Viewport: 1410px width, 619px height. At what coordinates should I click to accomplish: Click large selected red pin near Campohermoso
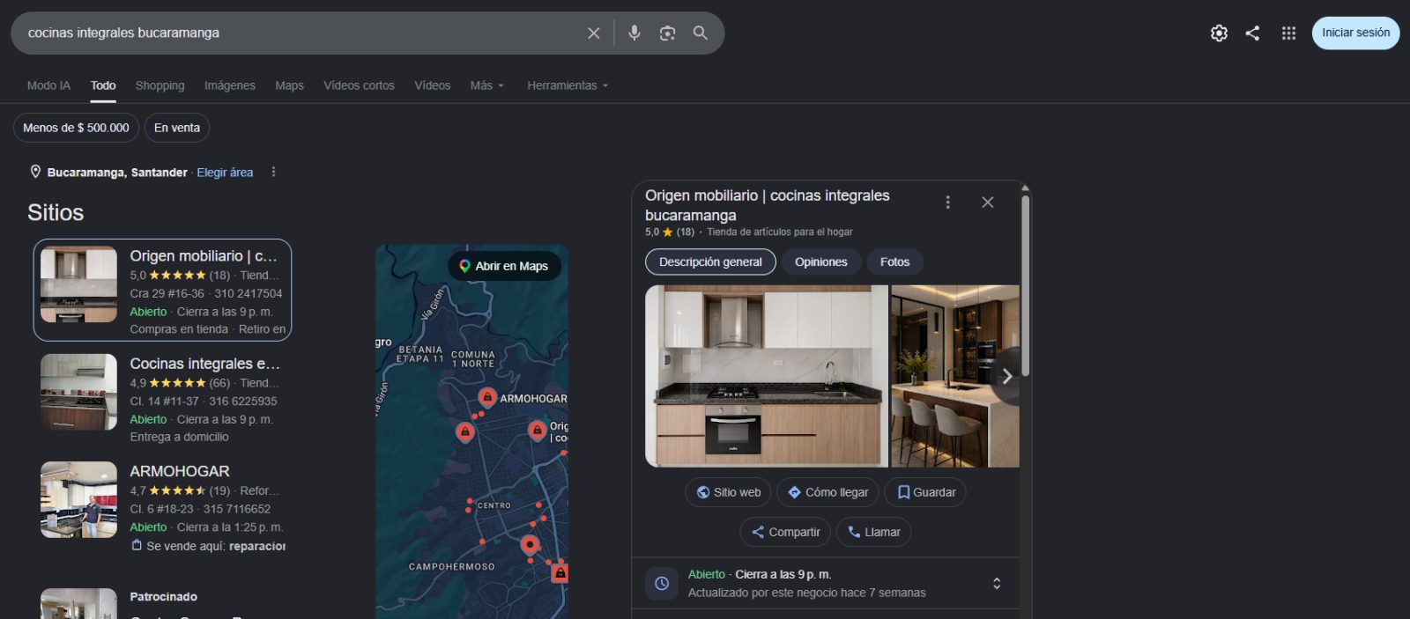pyautogui.click(x=529, y=546)
